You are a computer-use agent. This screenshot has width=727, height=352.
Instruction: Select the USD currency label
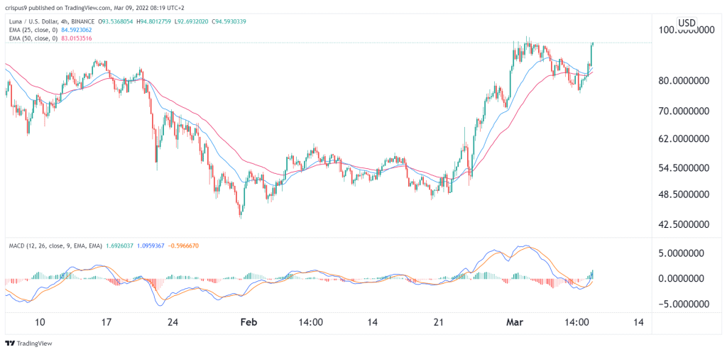[687, 23]
